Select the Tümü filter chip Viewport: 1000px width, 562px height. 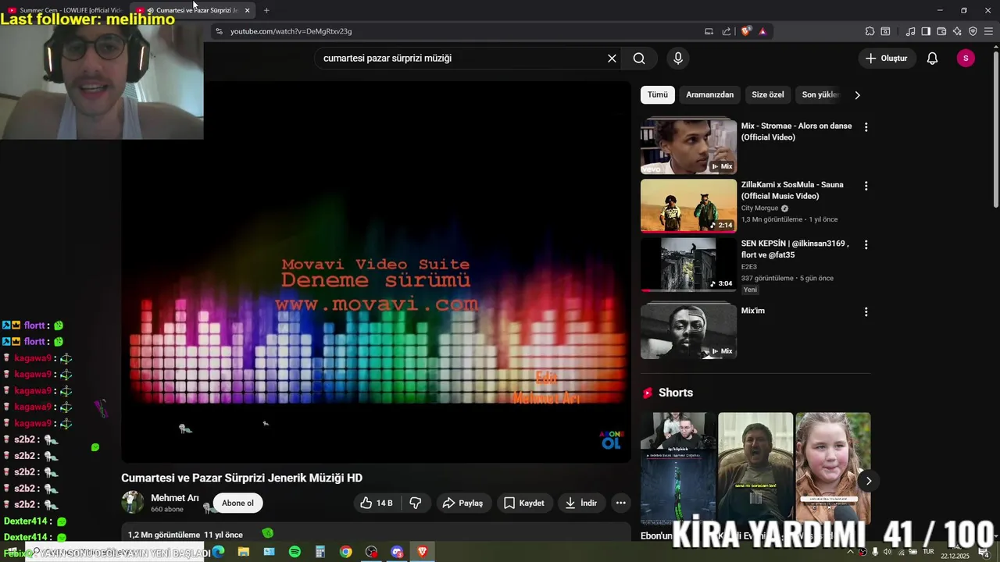click(658, 94)
